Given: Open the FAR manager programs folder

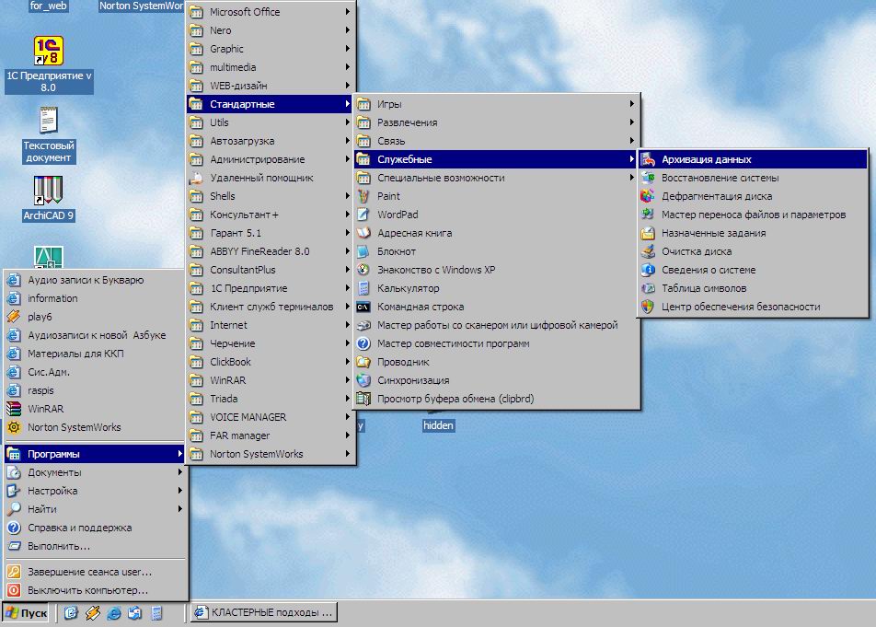Looking at the screenshot, I should 271,435.
